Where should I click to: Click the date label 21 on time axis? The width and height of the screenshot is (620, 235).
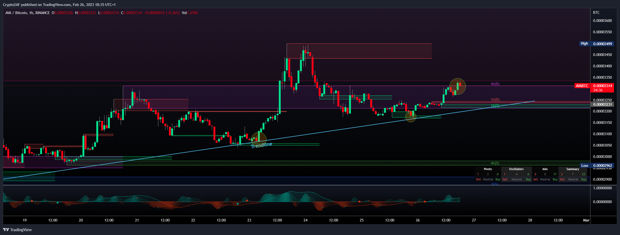point(137,220)
